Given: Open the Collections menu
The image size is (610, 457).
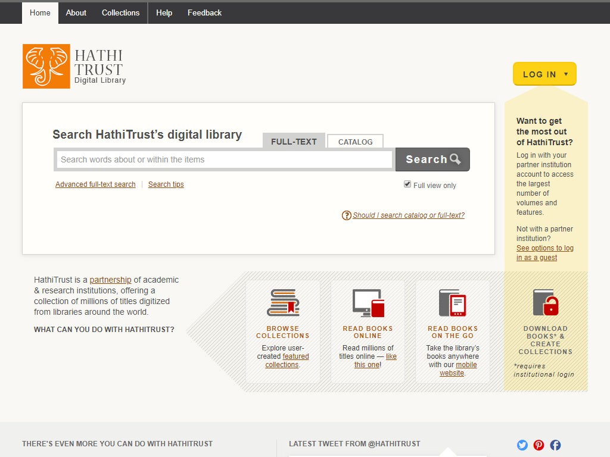Looking at the screenshot, I should 120,13.
